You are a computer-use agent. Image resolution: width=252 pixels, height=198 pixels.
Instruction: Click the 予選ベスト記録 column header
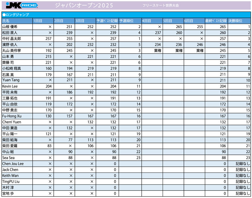click(x=107, y=21)
